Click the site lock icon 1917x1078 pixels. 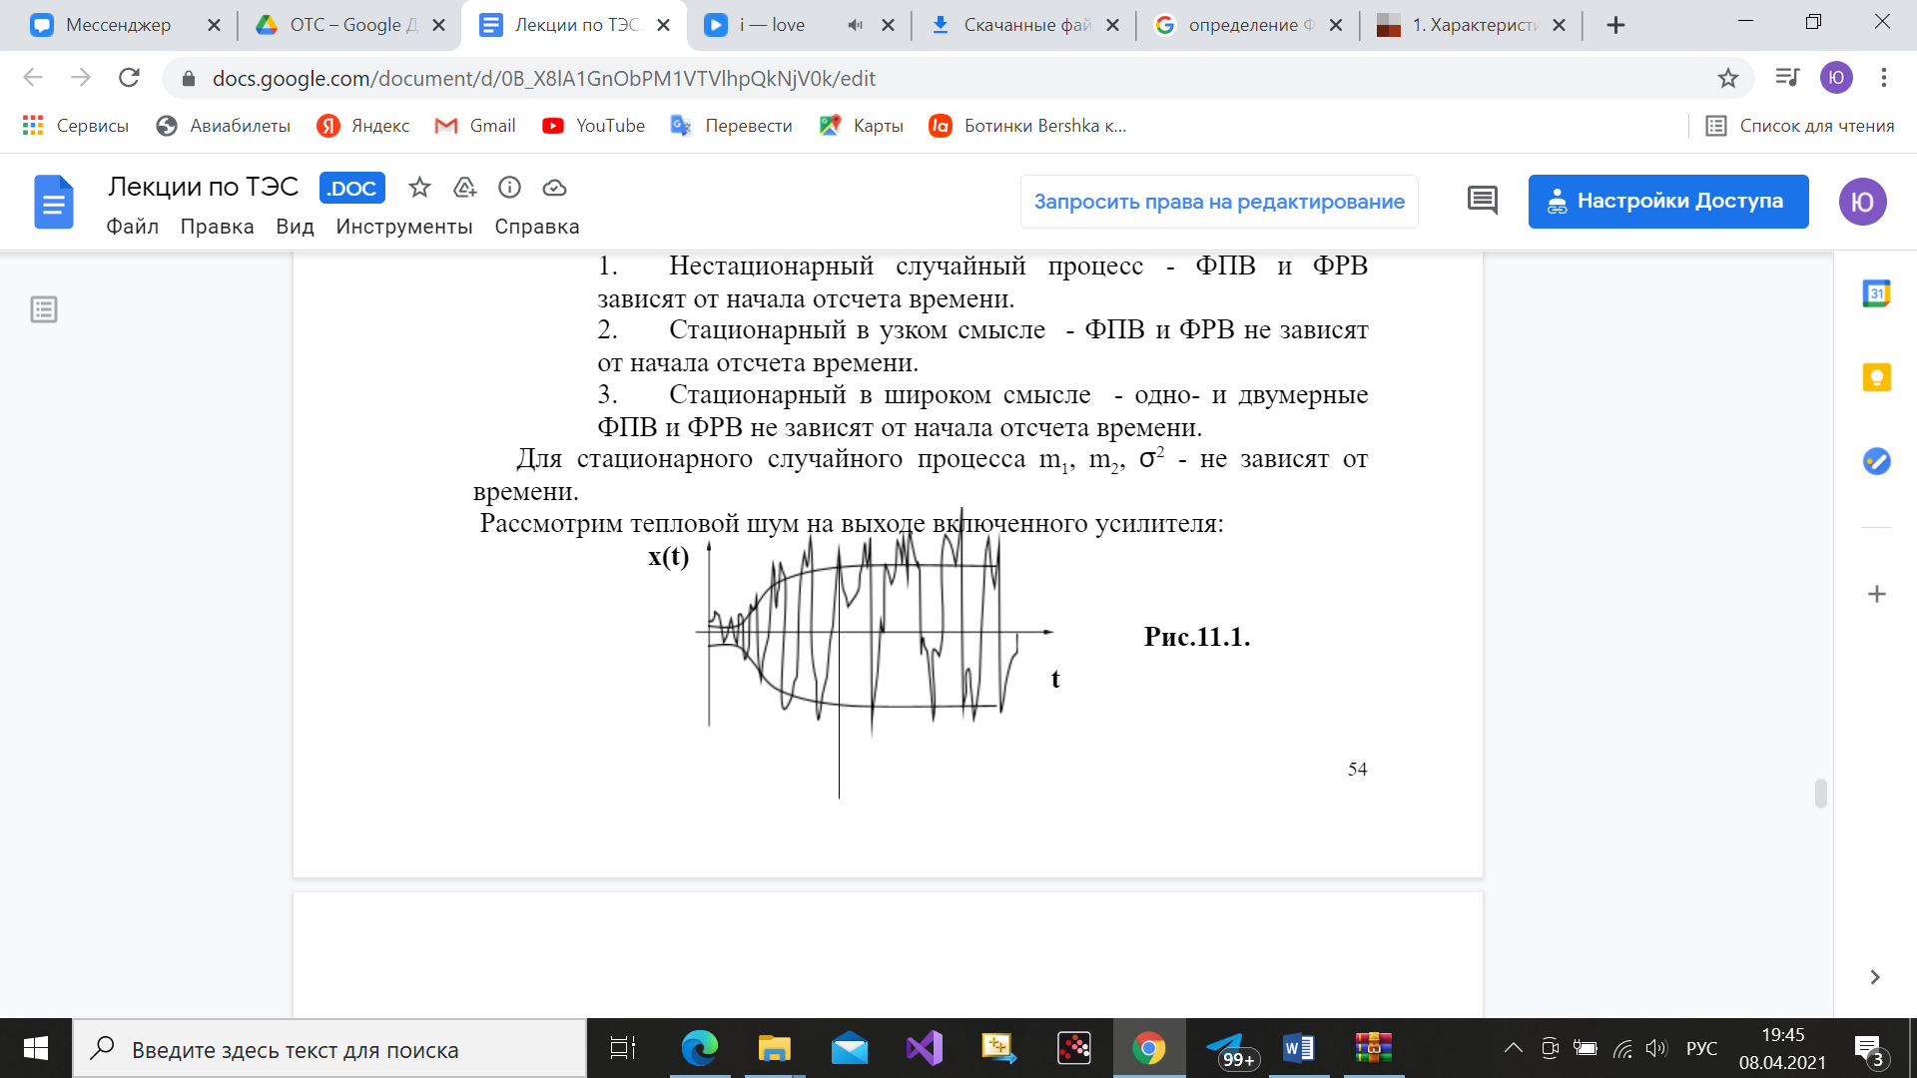point(188,78)
